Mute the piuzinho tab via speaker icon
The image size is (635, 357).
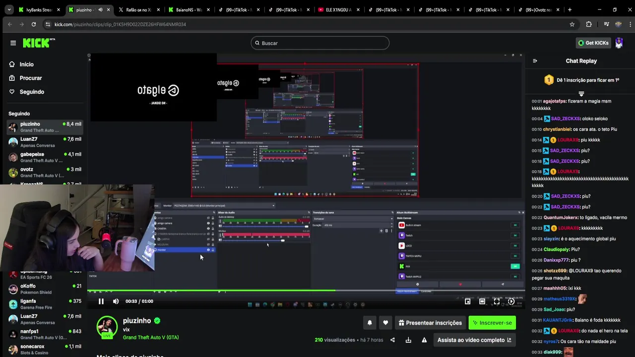click(100, 9)
